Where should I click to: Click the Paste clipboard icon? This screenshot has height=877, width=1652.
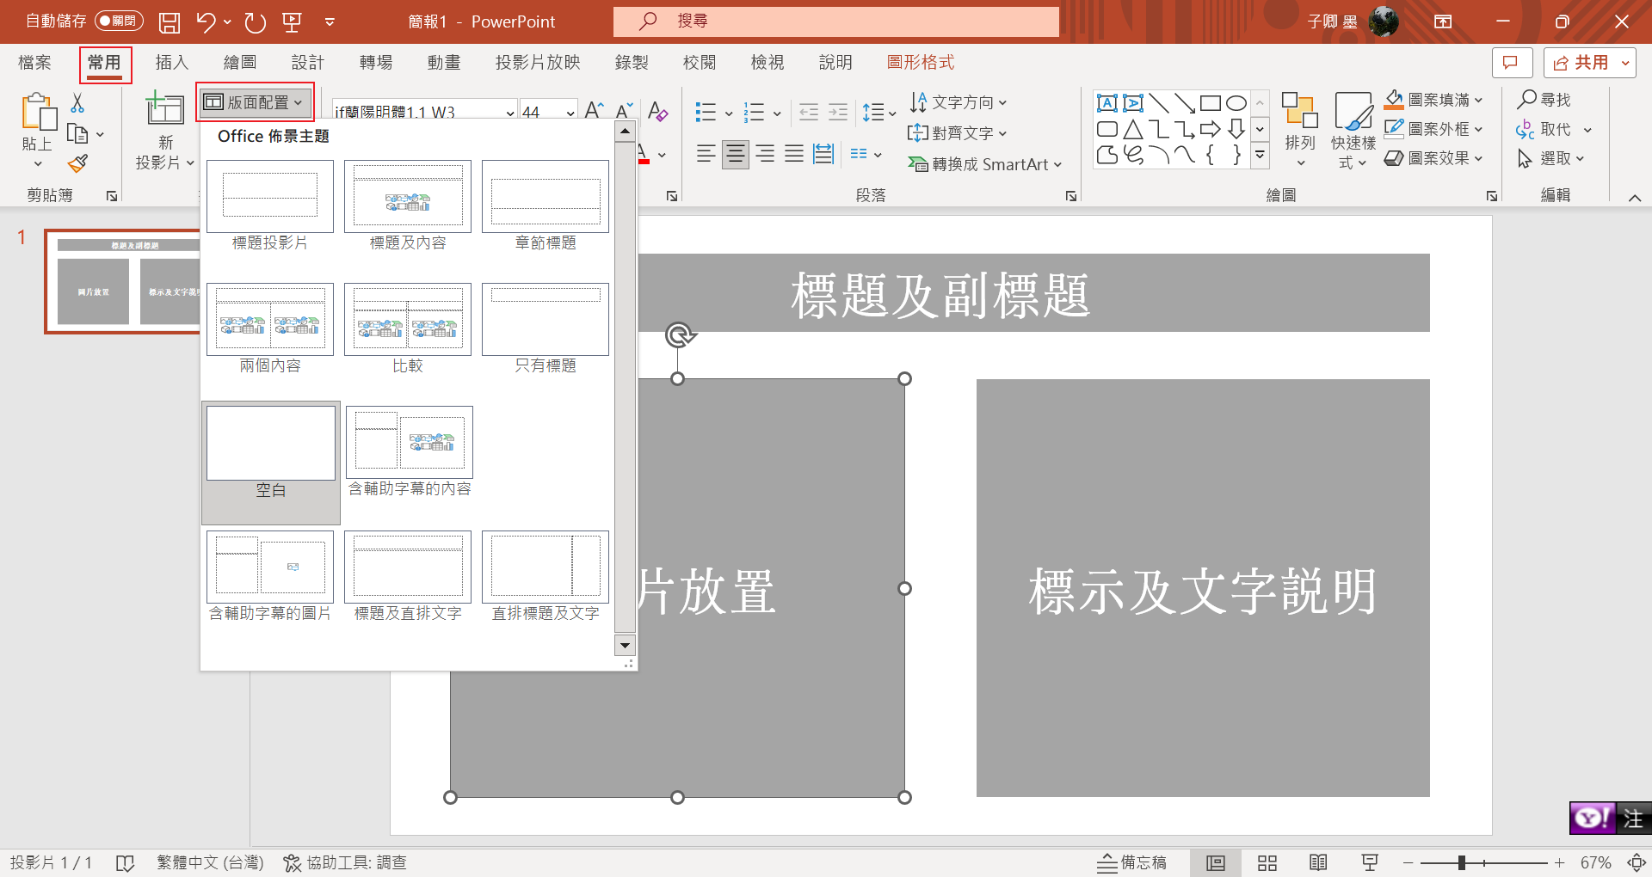click(38, 112)
